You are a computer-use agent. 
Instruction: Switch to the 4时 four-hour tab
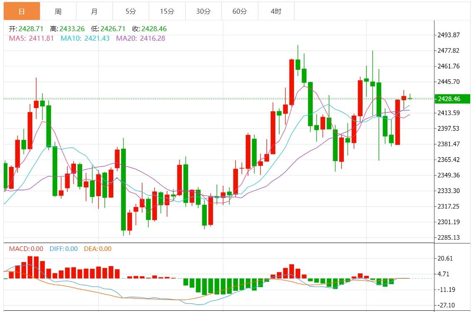pos(276,11)
